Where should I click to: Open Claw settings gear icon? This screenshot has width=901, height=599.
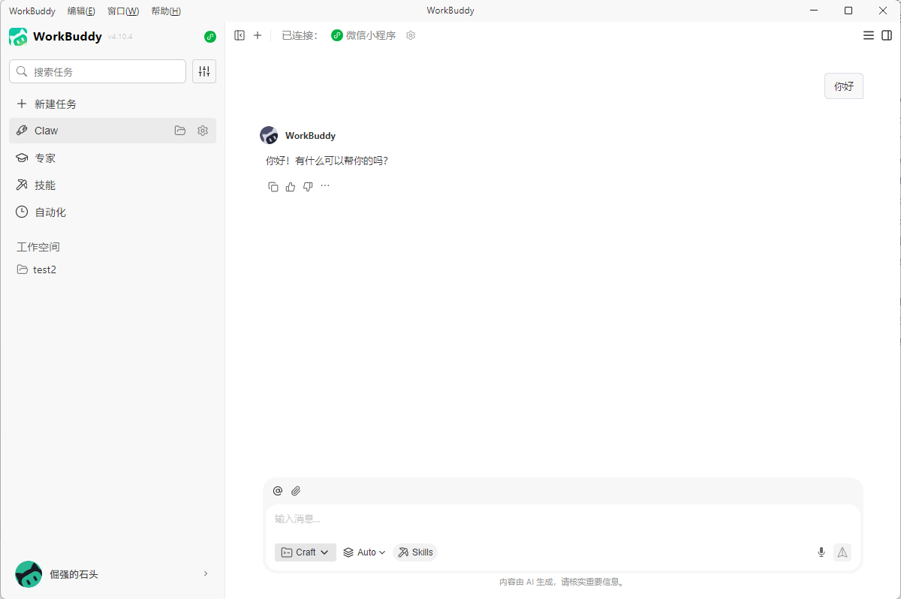click(203, 131)
